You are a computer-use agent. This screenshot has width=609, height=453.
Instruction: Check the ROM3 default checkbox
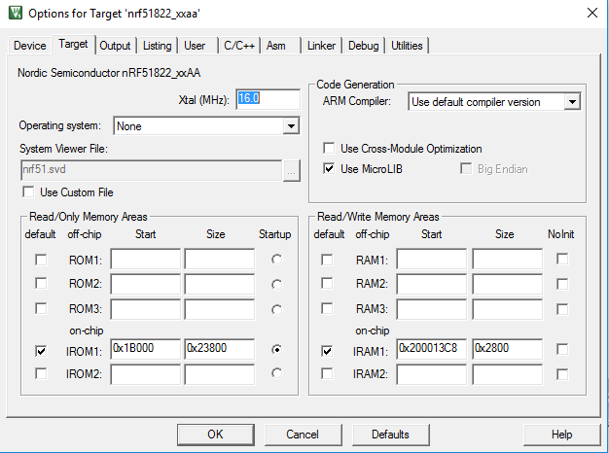(x=41, y=308)
